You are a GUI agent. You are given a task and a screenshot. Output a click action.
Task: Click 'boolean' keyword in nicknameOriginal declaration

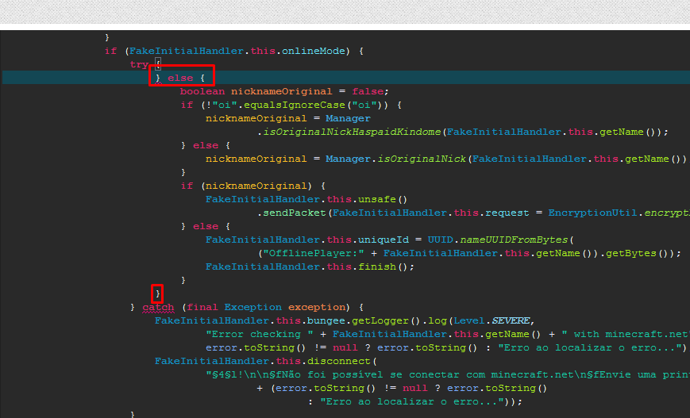(202, 91)
